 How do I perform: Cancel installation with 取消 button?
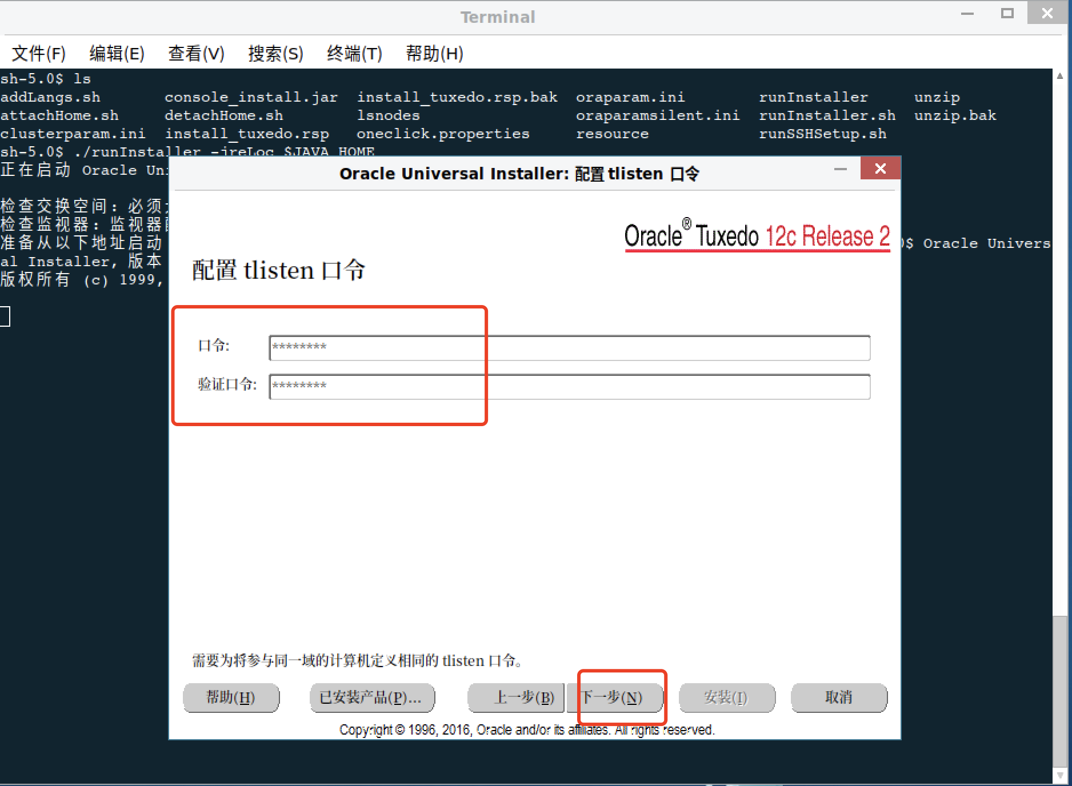click(x=839, y=697)
